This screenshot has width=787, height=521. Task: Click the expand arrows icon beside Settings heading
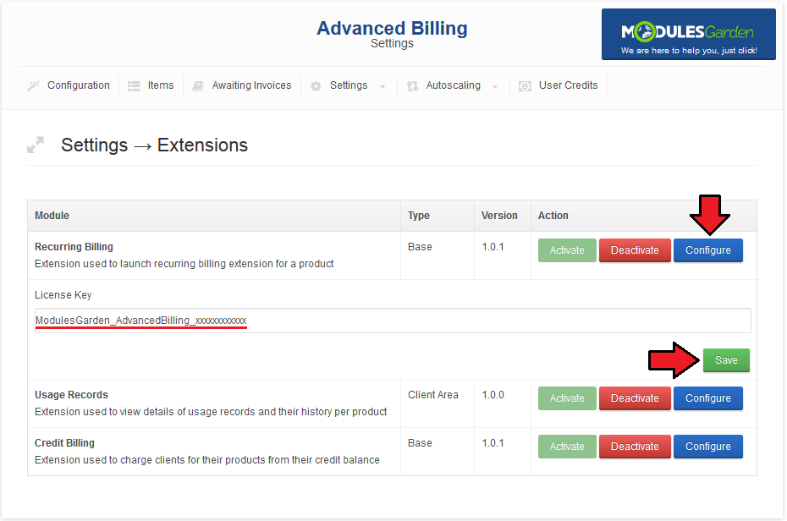tap(36, 145)
